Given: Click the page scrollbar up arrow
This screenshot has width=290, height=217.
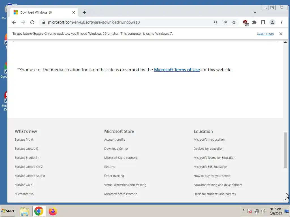Looking at the screenshot, I should coord(285,42).
